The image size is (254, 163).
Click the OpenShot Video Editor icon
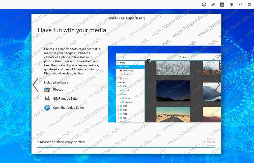click(47, 107)
